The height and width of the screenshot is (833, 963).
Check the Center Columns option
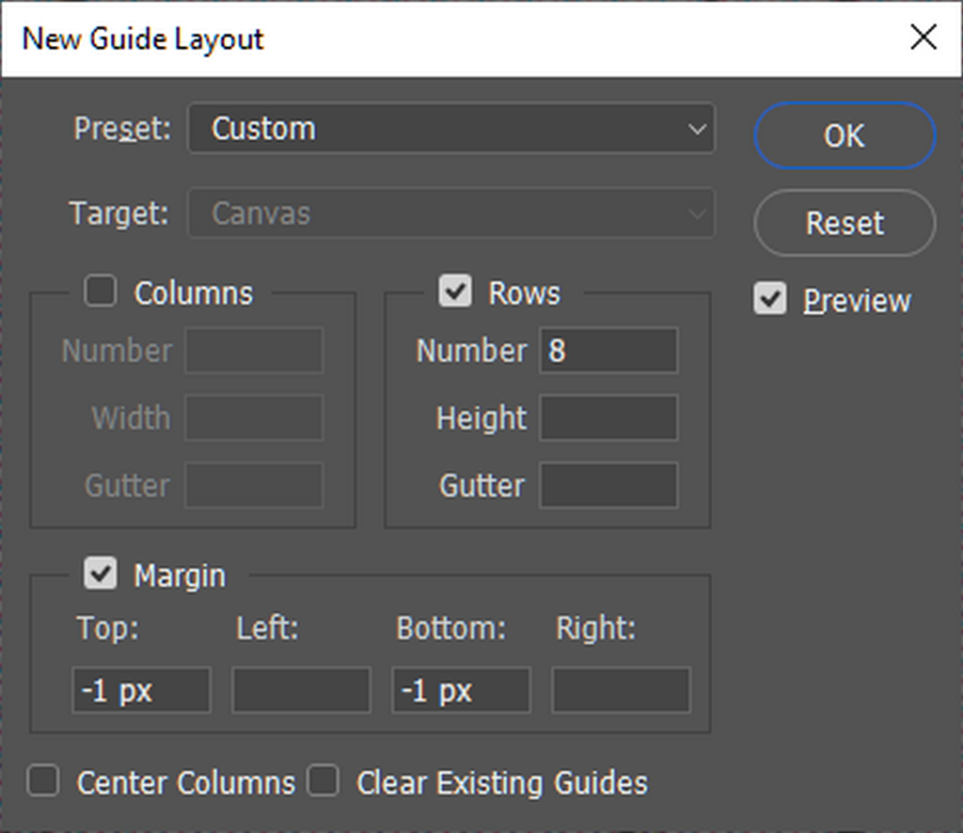(43, 781)
